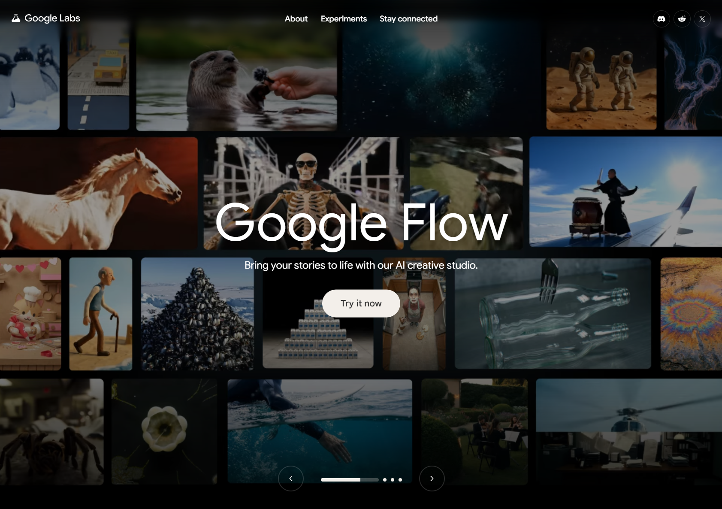Click the chef cat thumbnail
This screenshot has height=509, width=722.
click(30, 314)
